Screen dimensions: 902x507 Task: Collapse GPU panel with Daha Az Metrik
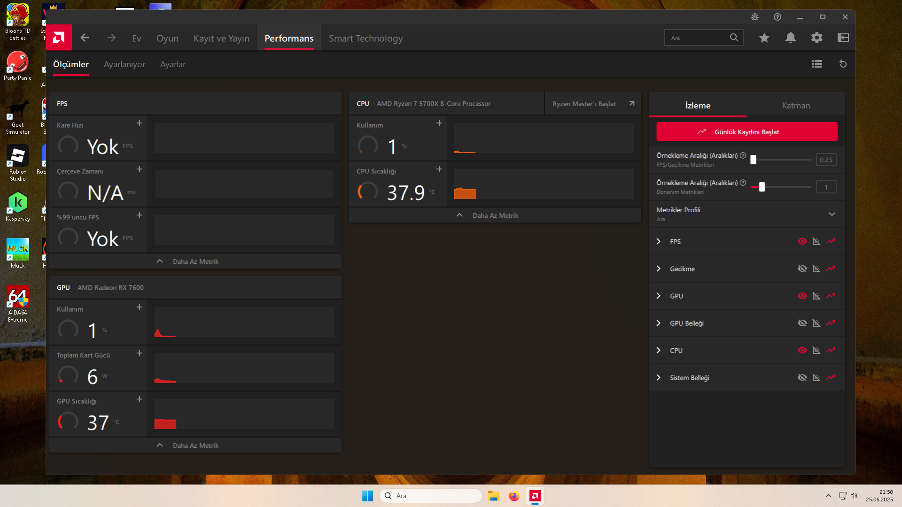pos(195,446)
